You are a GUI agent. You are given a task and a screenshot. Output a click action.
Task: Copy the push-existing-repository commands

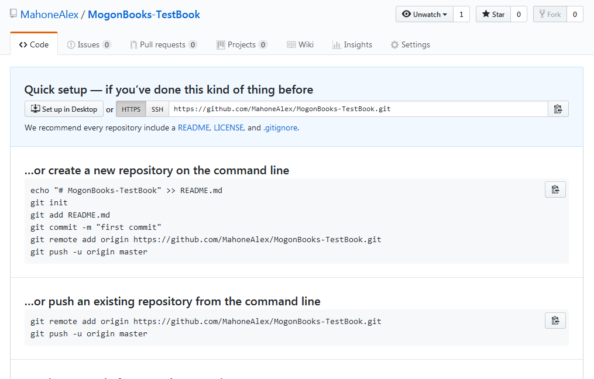pos(555,320)
